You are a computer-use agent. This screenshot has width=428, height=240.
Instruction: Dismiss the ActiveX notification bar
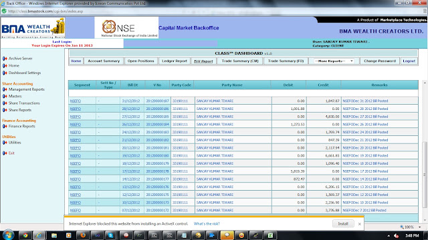click(x=360, y=224)
